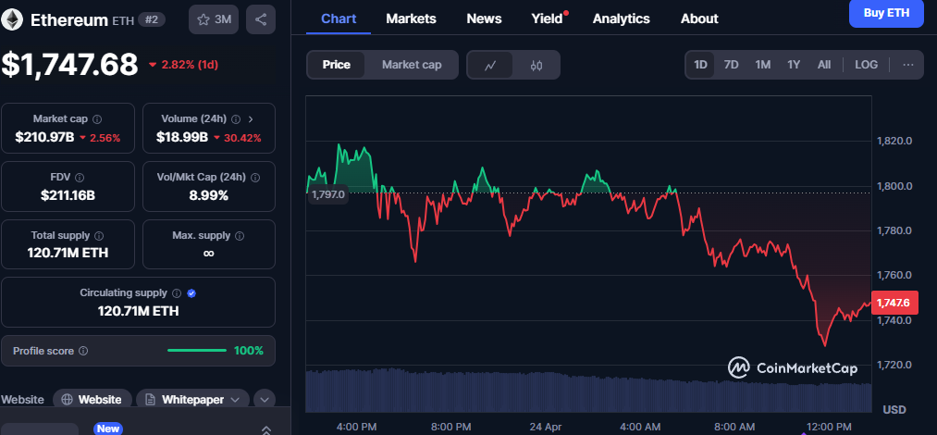The width and height of the screenshot is (937, 435).
Task: Click the Ethereum logo icon
Action: point(12,19)
